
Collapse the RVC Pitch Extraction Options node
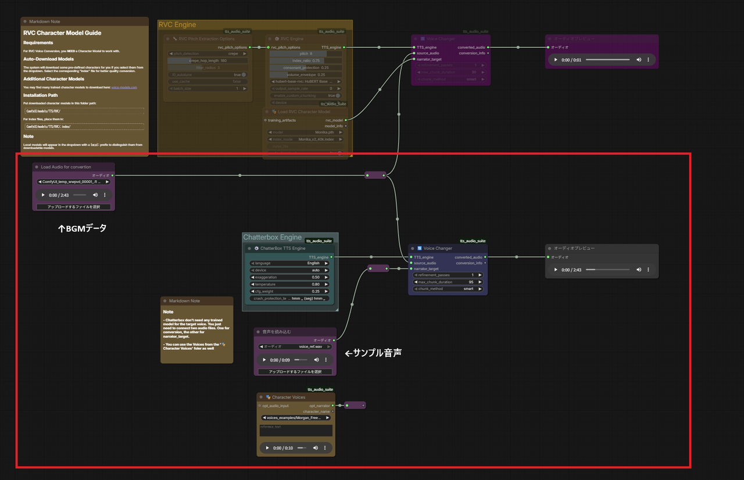167,39
